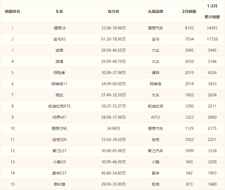The height and width of the screenshot is (190, 225).
Task: Open the 宝马X5 series entry
Action: 59,39
